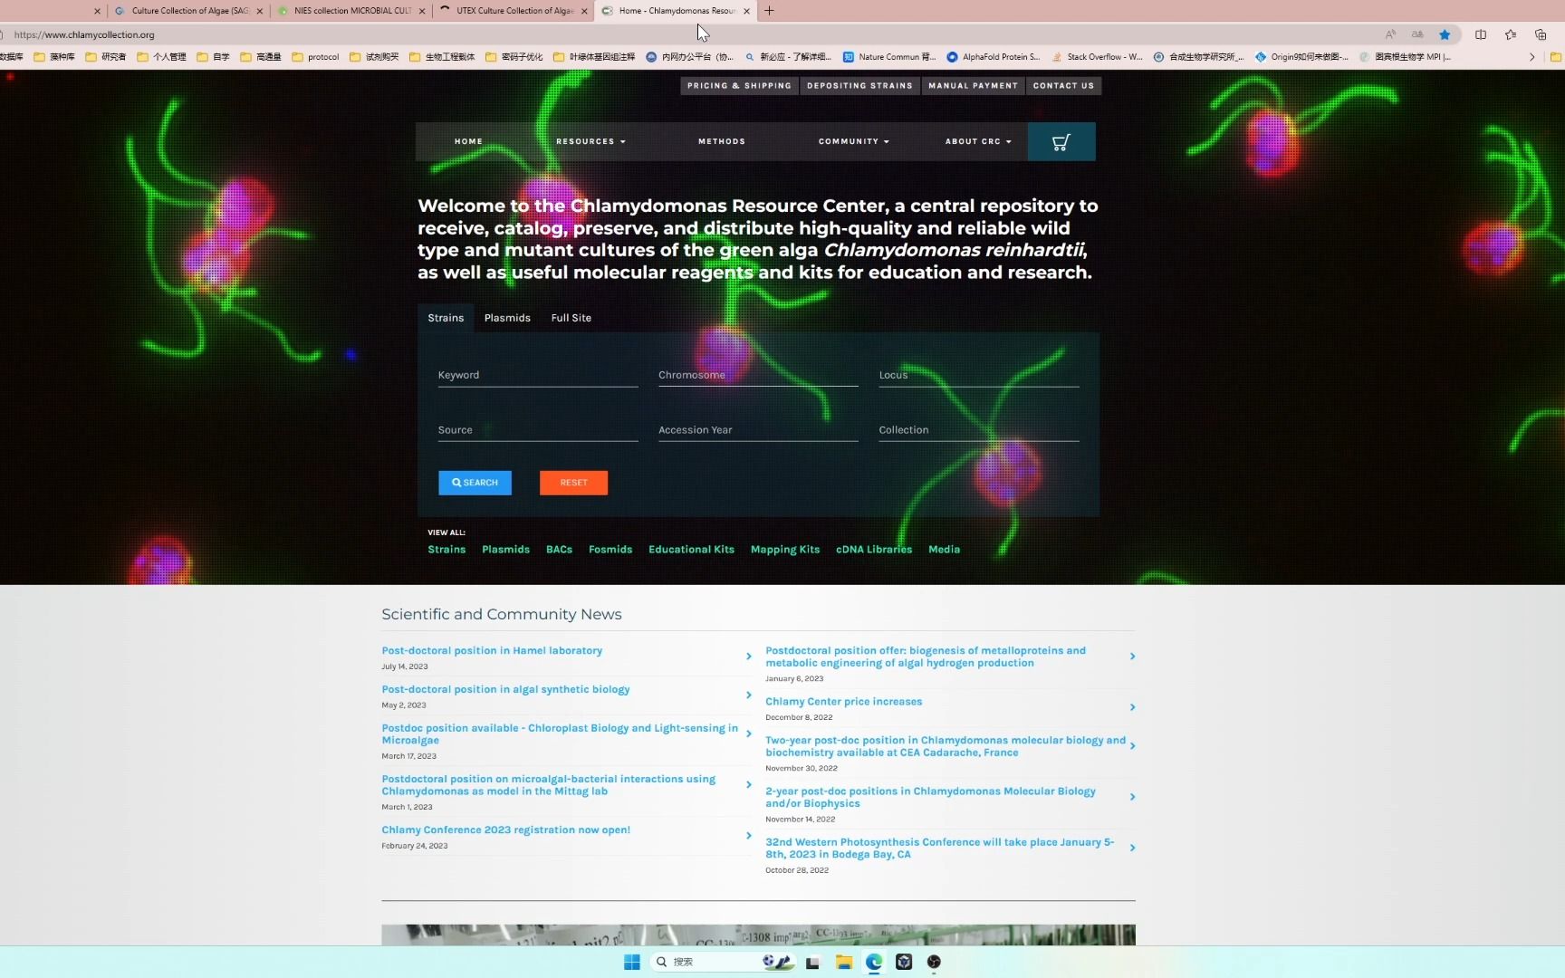The image size is (1565, 978).
Task: Click the orange Reset button
Action: pos(573,483)
